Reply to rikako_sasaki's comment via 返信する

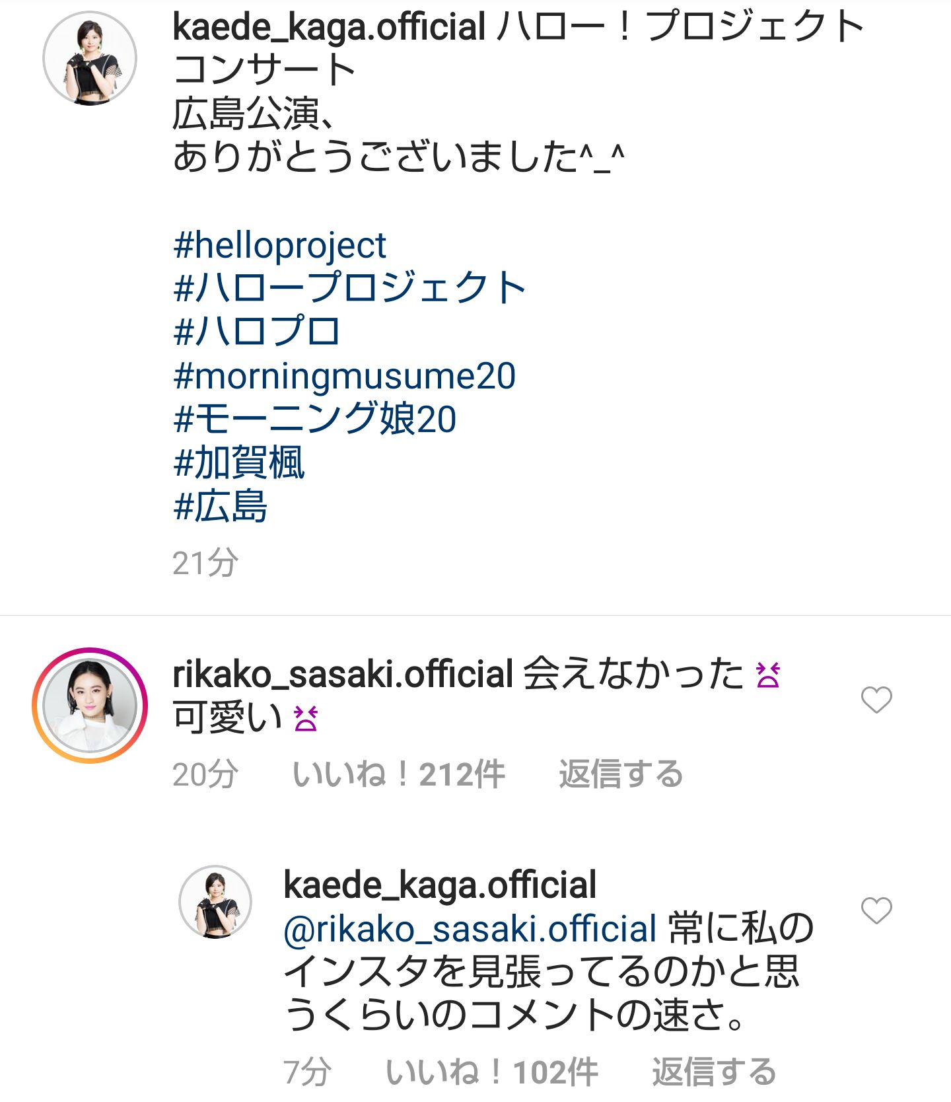(x=621, y=774)
